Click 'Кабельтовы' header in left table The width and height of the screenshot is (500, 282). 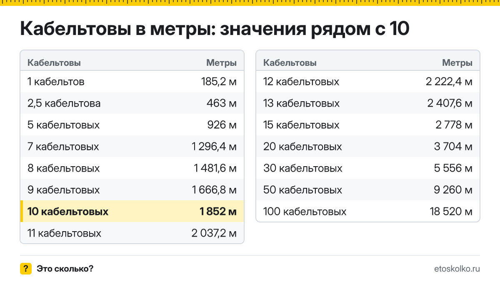(54, 63)
